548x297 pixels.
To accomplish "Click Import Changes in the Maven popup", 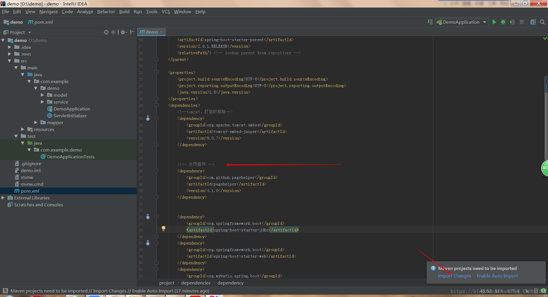I will (x=454, y=276).
